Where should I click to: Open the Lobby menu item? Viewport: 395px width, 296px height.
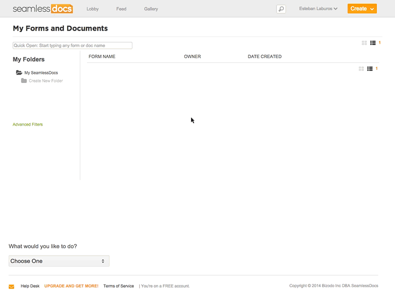(x=92, y=9)
